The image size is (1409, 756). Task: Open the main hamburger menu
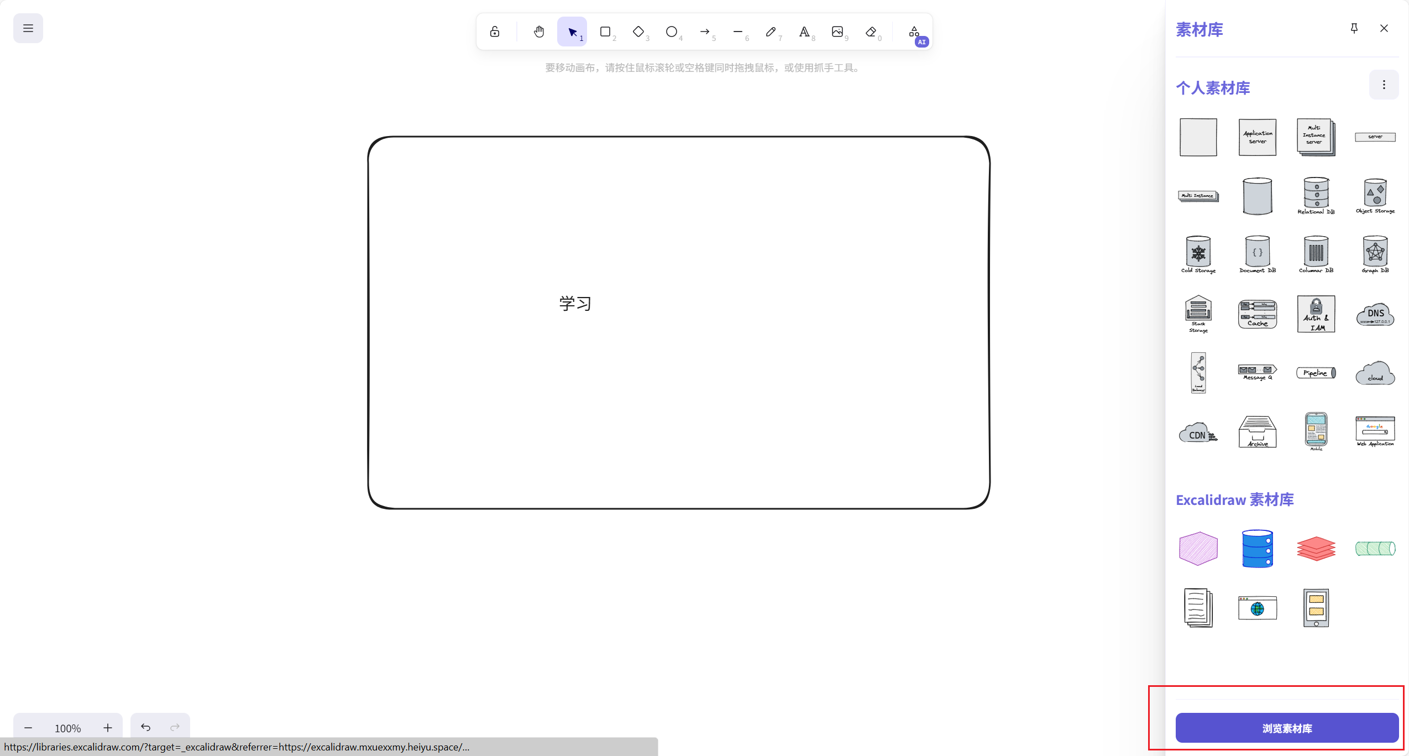pos(28,28)
